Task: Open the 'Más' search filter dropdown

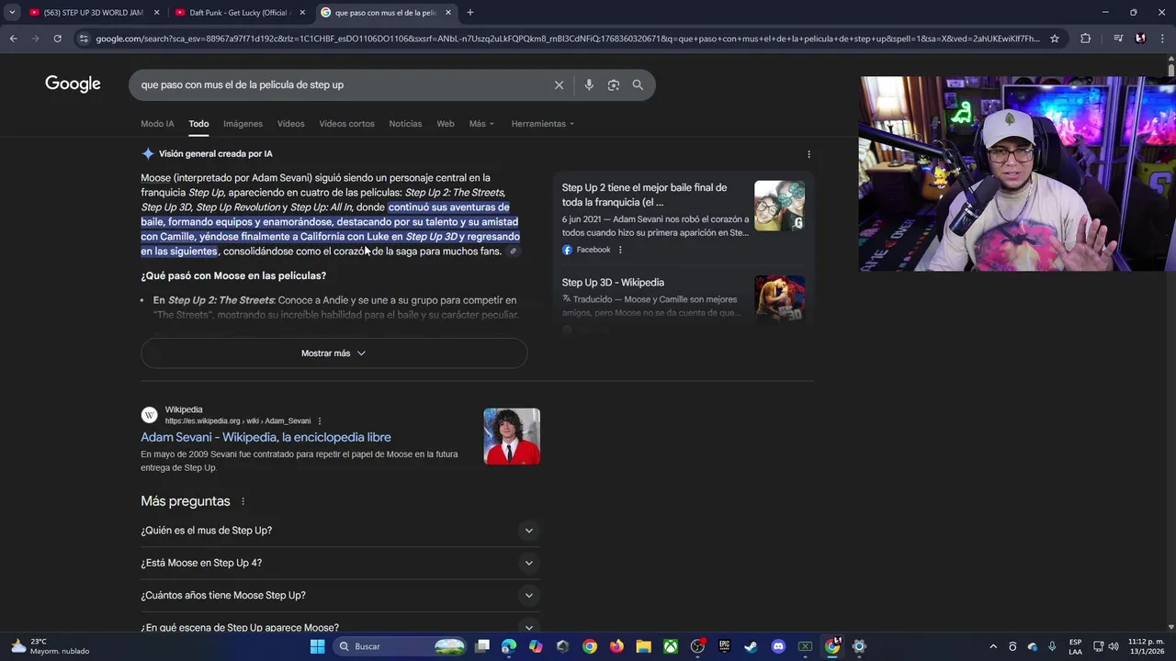Action: click(x=481, y=124)
